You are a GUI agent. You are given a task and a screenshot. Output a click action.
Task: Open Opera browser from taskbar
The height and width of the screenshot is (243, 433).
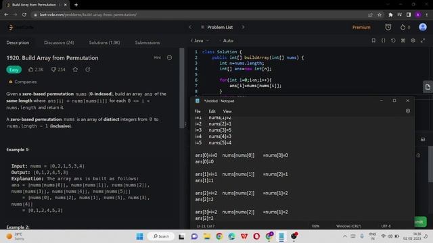256,236
